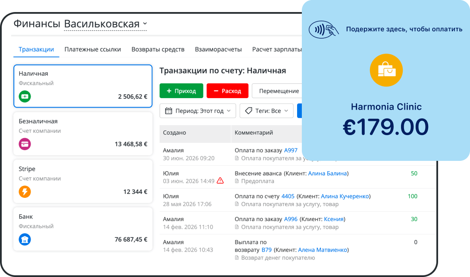This screenshot has height=277, width=470.
Task: Click the green Приход button
Action: tap(182, 91)
